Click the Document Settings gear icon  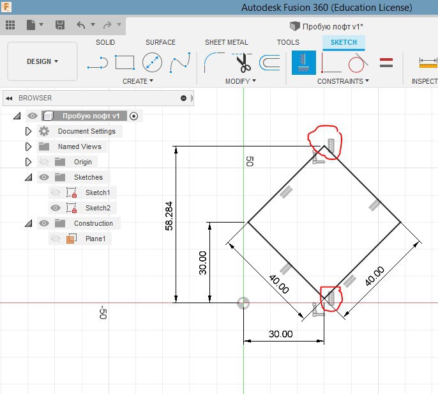tap(44, 131)
